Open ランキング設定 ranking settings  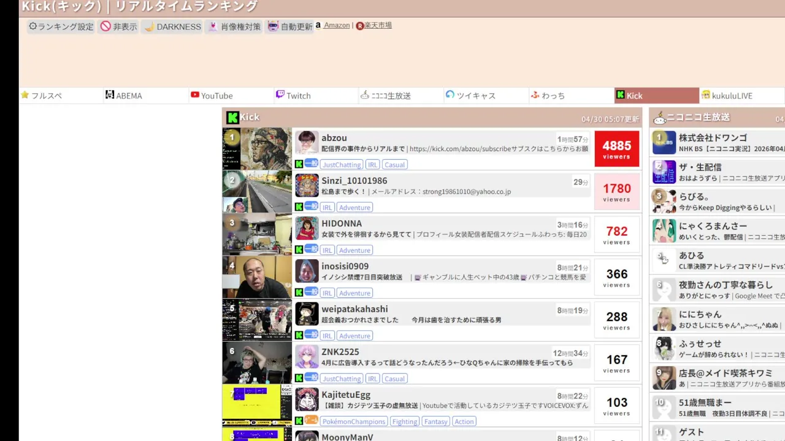point(61,26)
